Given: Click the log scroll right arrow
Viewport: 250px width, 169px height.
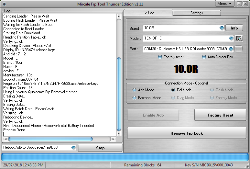Looking at the screenshot, I should click(x=113, y=139).
